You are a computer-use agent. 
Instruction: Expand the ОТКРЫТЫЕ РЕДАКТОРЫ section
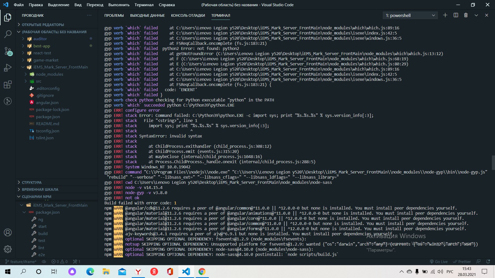point(43,24)
